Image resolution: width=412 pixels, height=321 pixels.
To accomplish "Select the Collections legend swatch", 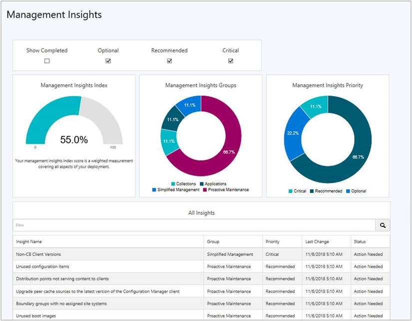I will click(x=173, y=184).
